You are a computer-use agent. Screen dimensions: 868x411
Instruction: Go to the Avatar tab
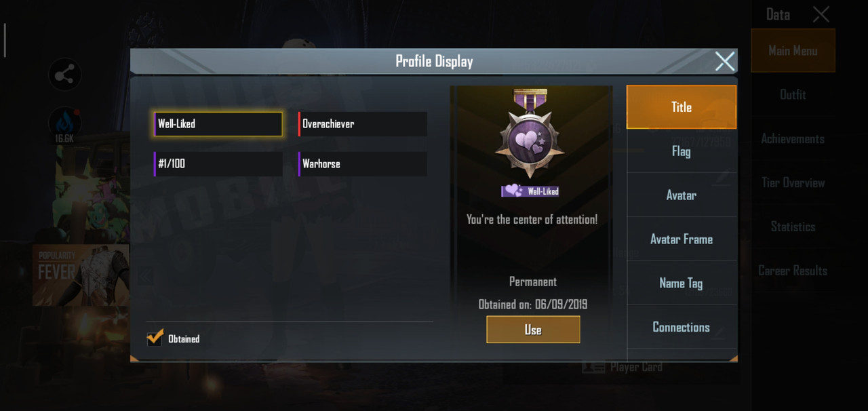682,195
